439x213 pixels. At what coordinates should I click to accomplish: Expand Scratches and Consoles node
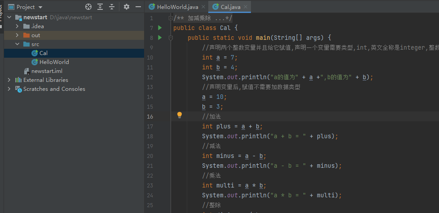click(9, 89)
